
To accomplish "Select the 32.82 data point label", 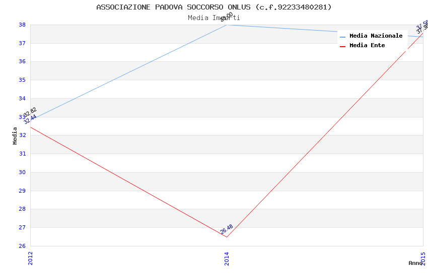I will point(30,112).
